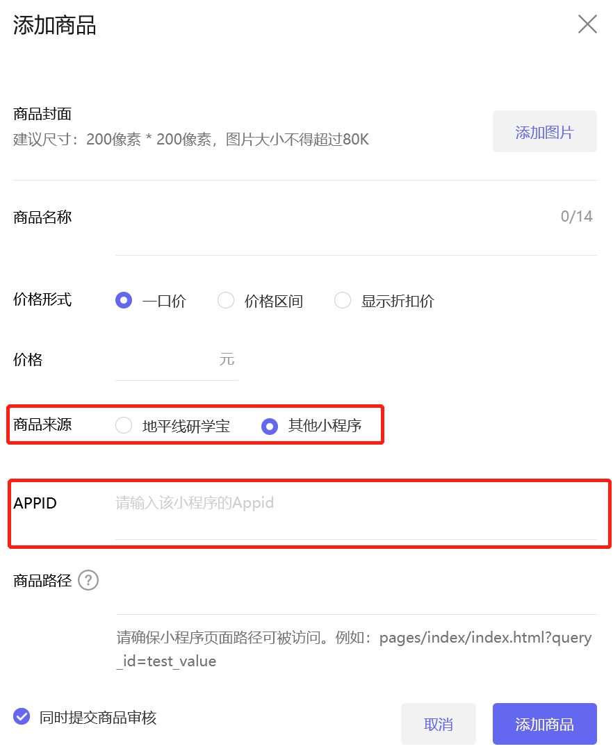Close the 添加商品 dialog

(x=587, y=24)
